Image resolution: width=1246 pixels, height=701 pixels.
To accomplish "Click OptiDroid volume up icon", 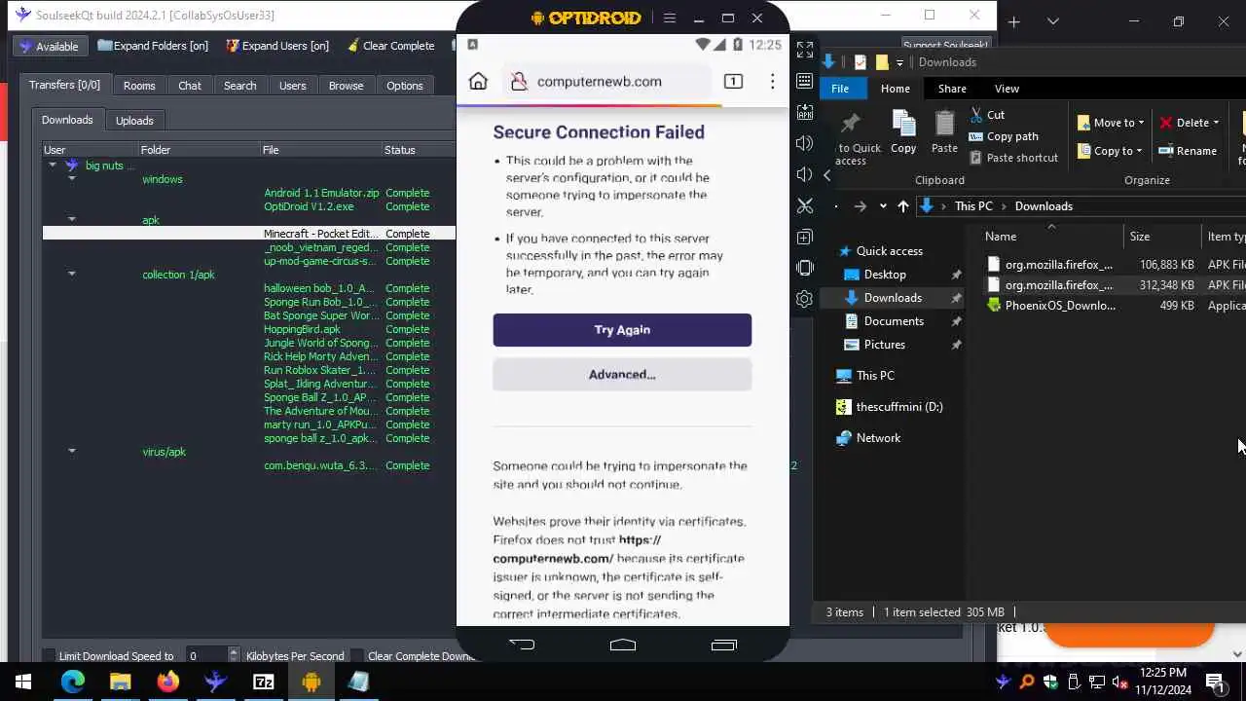I will 805,143.
